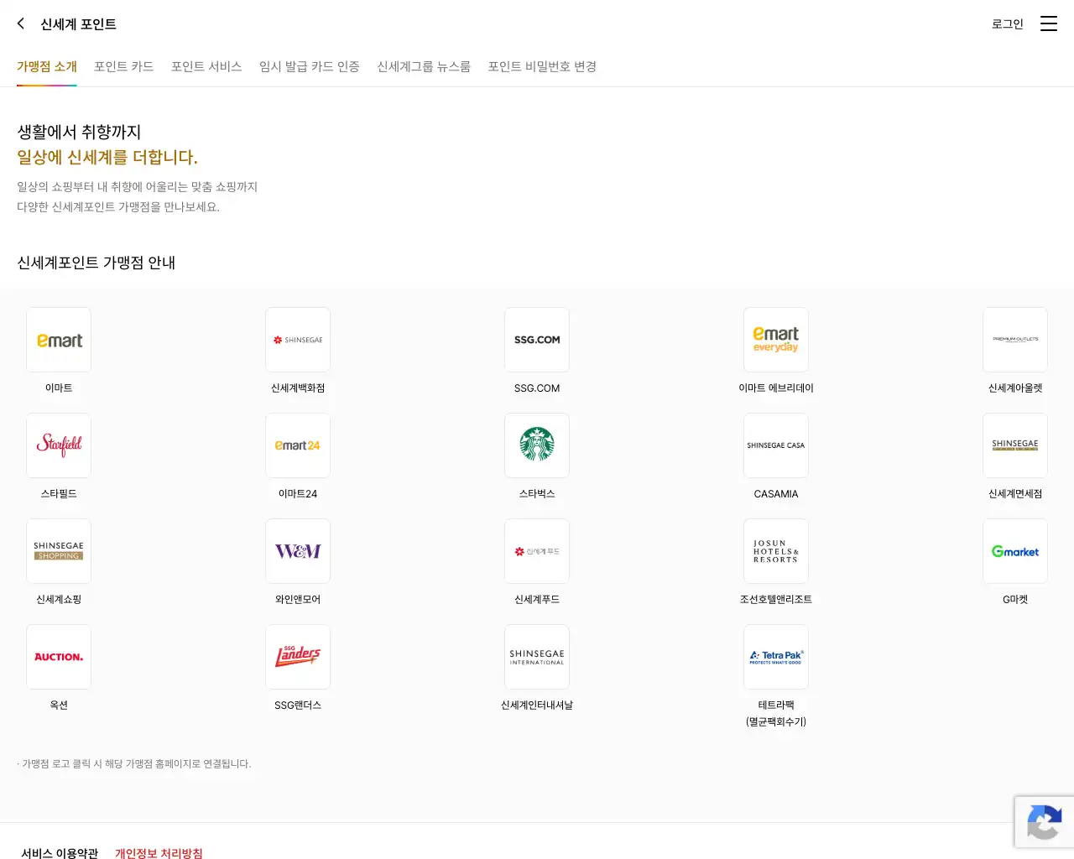Open the Shinsegae Casa logo
The image size is (1074, 859).
click(x=776, y=445)
